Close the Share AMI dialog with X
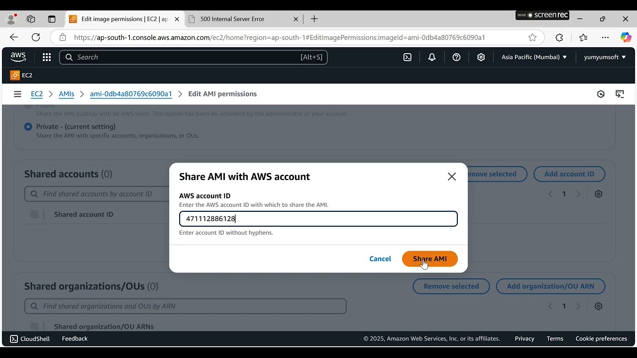The height and width of the screenshot is (358, 637). click(452, 177)
